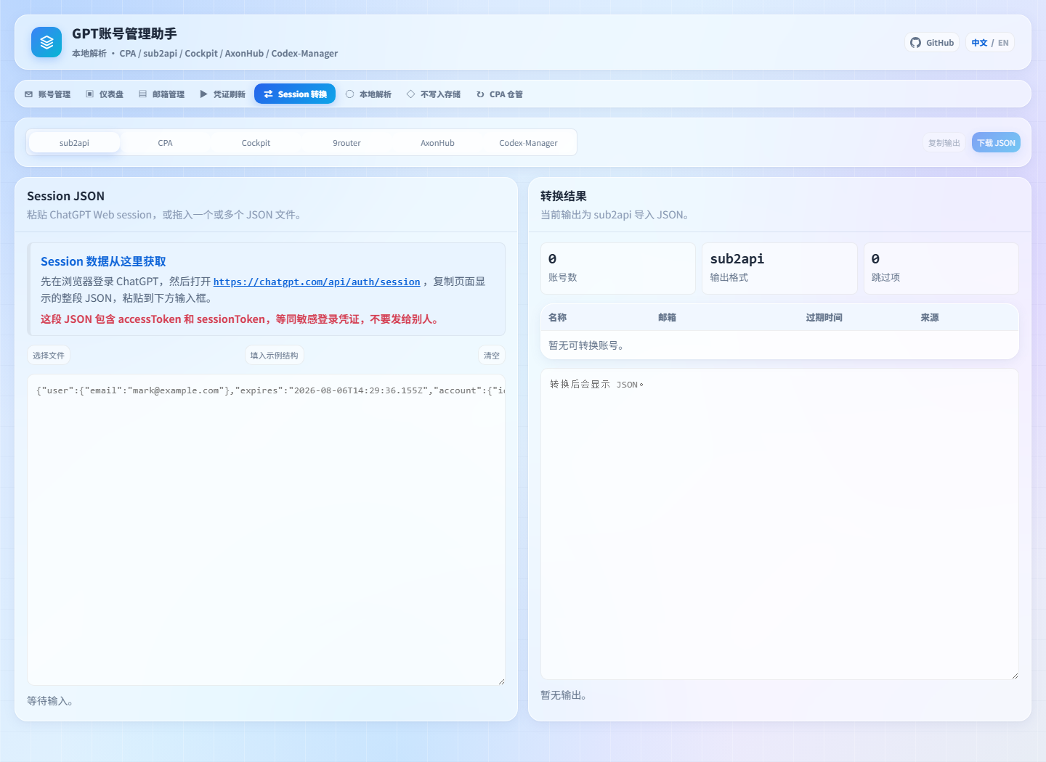Image resolution: width=1046 pixels, height=762 pixels.
Task: Click the 复制输出 button
Action: (944, 143)
